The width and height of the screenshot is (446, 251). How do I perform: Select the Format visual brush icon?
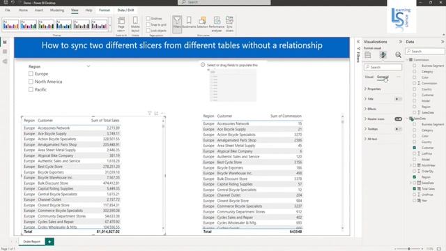(383, 55)
